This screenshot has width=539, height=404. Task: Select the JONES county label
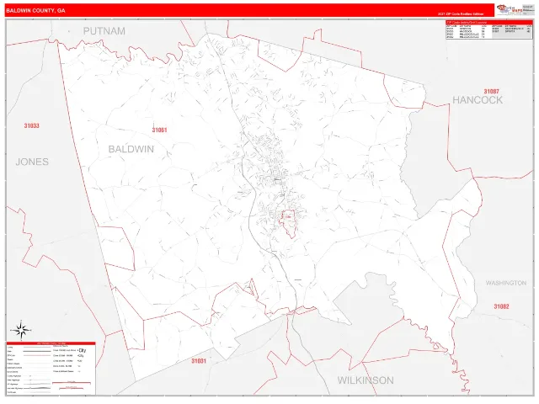pyautogui.click(x=32, y=162)
